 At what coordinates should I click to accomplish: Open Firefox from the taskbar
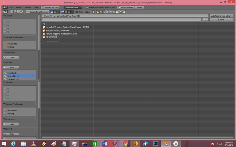coord(135,144)
